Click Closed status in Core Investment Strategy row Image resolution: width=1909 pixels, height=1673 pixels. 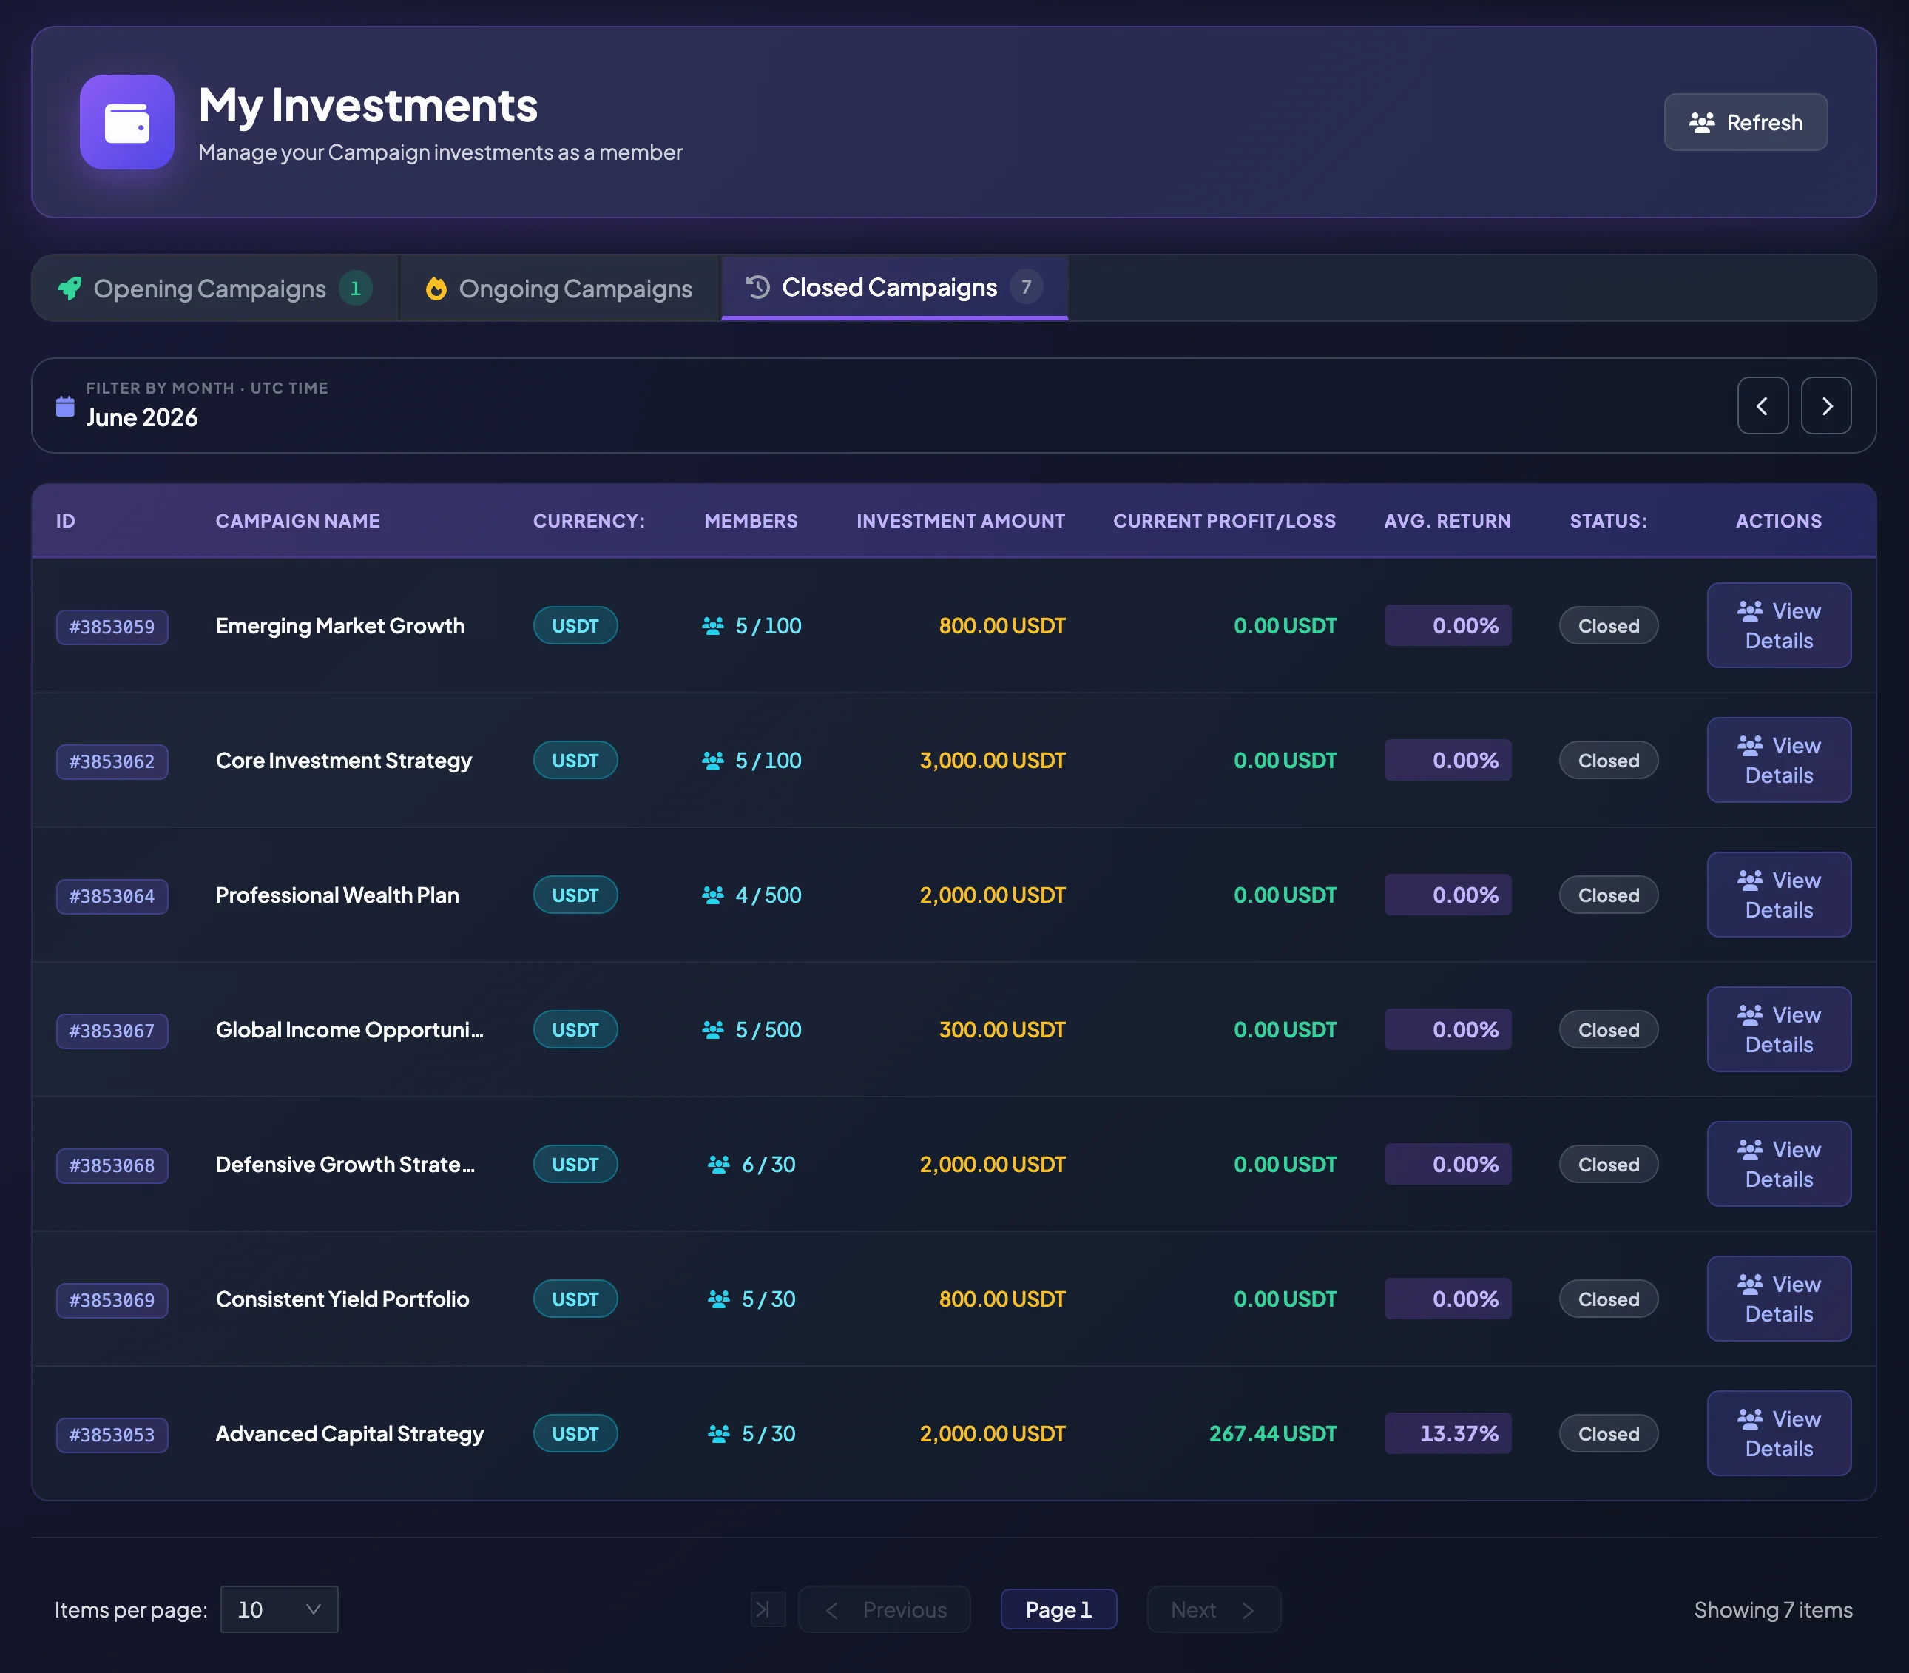pos(1608,760)
